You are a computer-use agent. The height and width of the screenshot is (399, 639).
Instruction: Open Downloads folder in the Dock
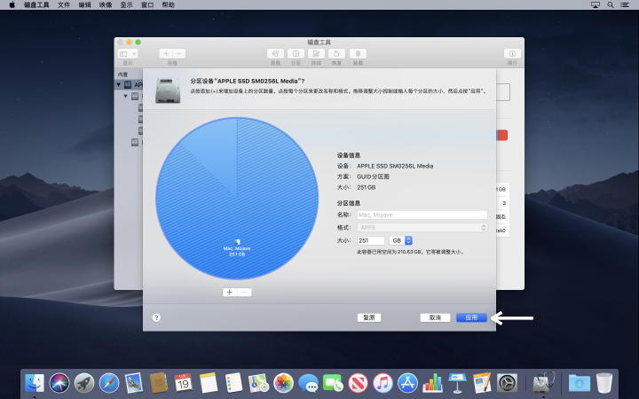pos(579,383)
